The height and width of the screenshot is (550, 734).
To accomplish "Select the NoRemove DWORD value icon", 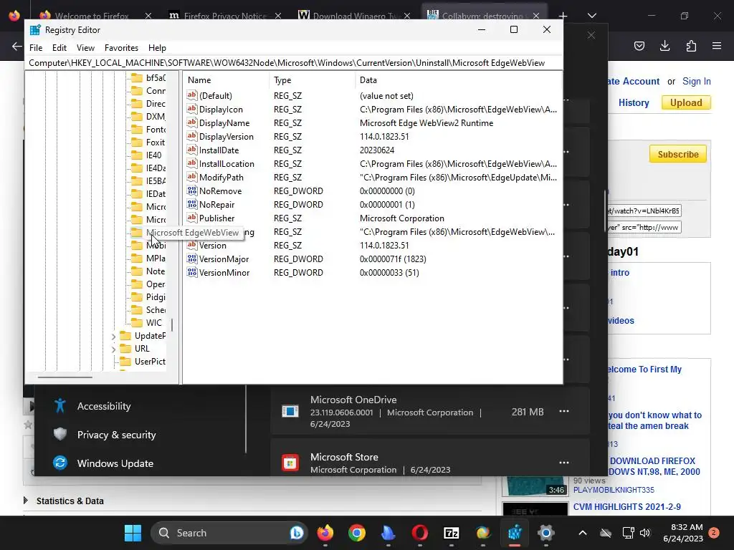I will [191, 190].
